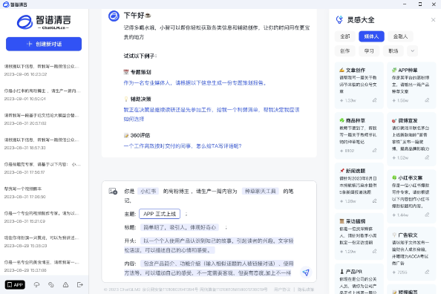
Task: Click the edit pencil on the 广告软文 card
Action: pyautogui.click(x=427, y=272)
